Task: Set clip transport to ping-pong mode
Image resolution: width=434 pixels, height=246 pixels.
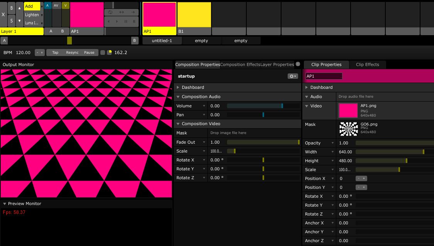Action: (122, 12)
